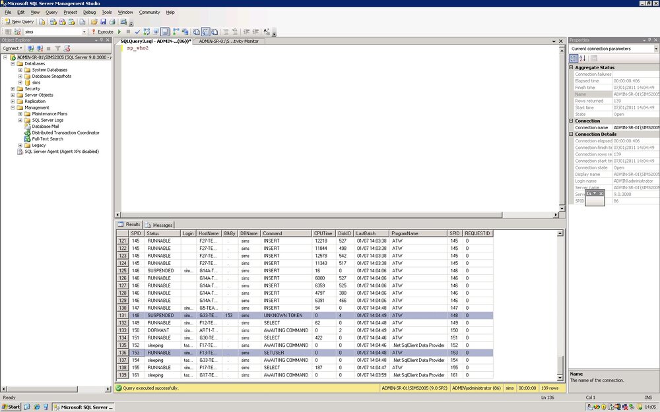The height and width of the screenshot is (412, 660).
Task: Toggle Categorized view in Properties
Action: coord(574,59)
